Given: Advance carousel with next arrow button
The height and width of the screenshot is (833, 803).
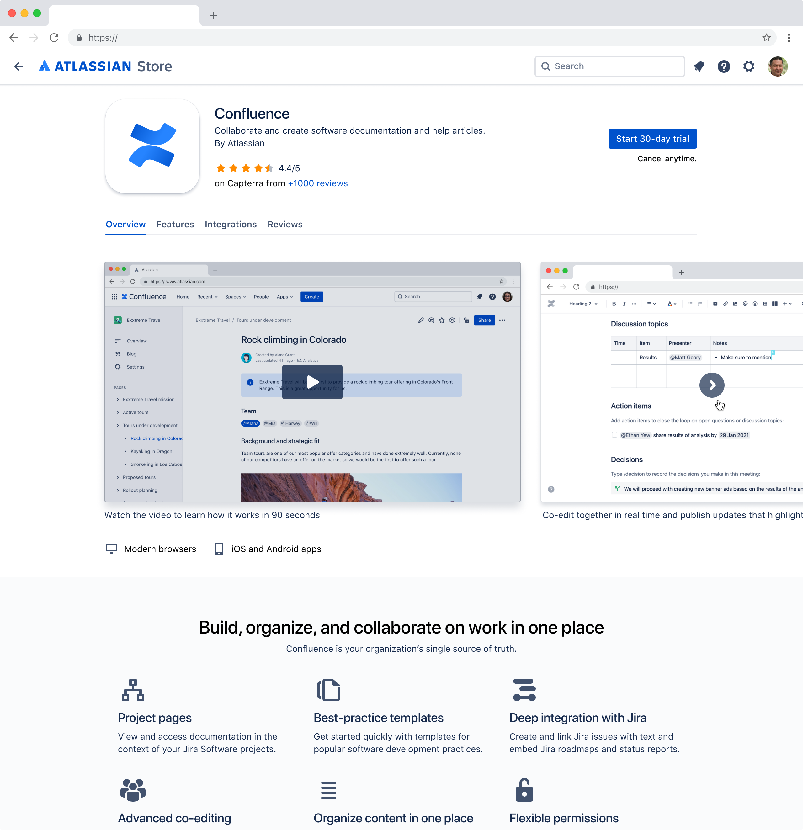Looking at the screenshot, I should click(x=712, y=385).
